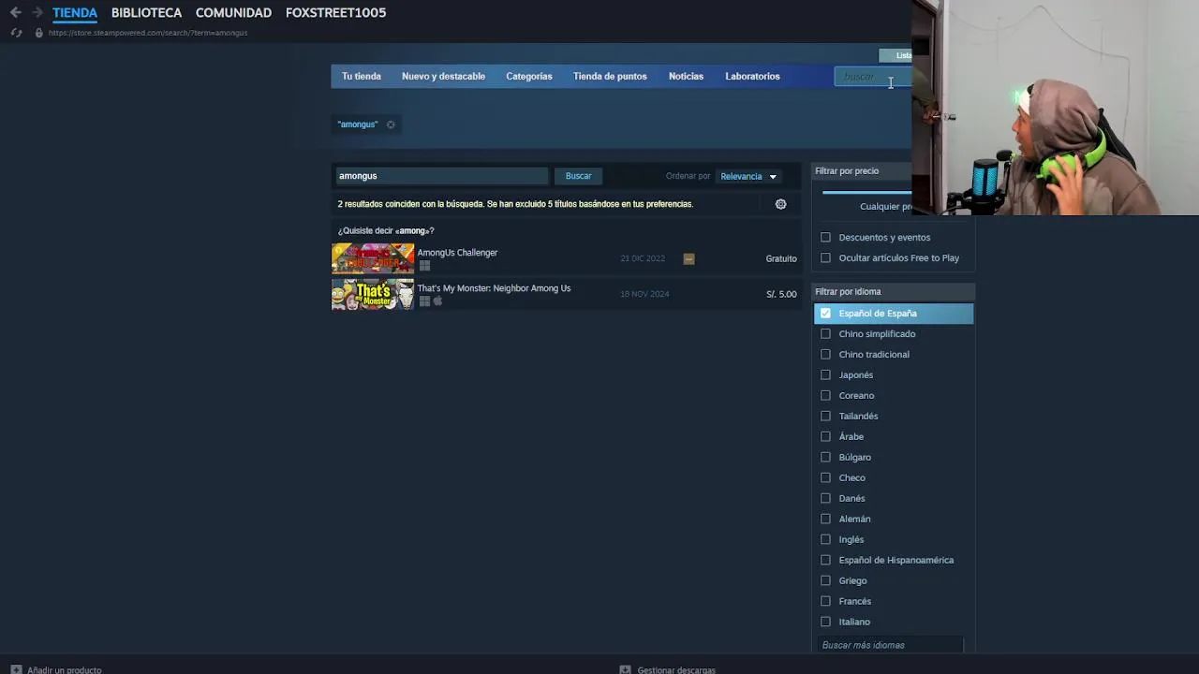Open AmongUs Challenger title
This screenshot has height=674, width=1199.
pyautogui.click(x=457, y=253)
